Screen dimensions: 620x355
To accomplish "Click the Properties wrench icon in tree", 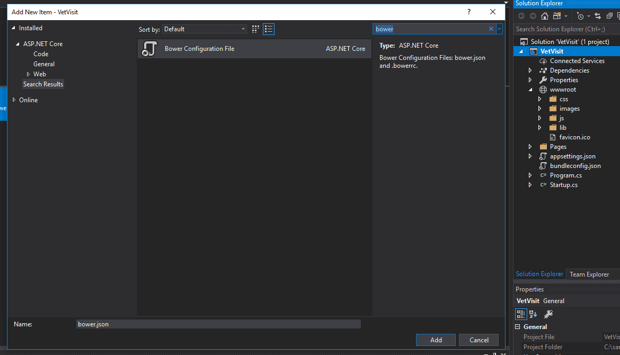I will click(x=543, y=80).
